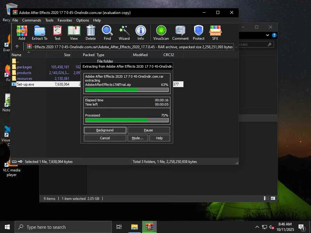The image size is (311, 233).
Task: Add archive Comment icon
Action: (x=180, y=33)
